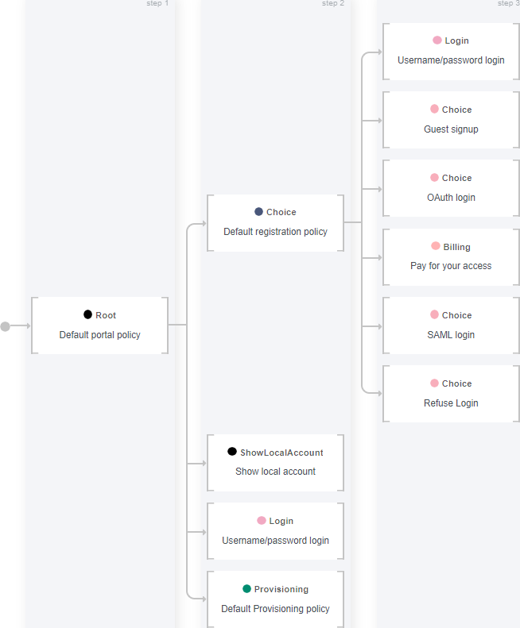Click the pink dot beside Choice on Refuse Login
This screenshot has width=520, height=628.
[434, 383]
